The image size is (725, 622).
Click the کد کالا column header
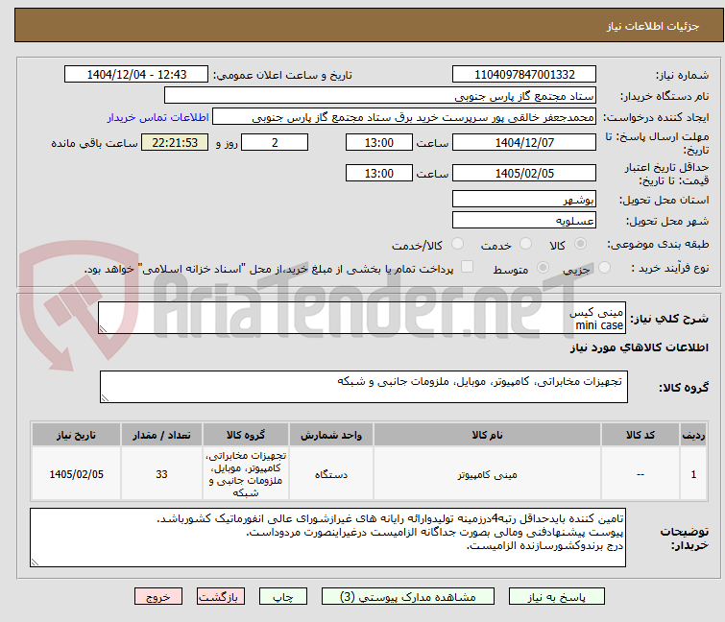(640, 435)
